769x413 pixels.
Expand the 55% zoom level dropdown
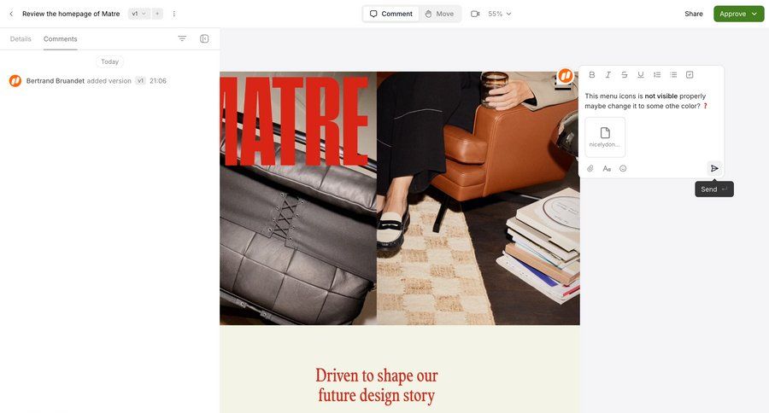499,14
